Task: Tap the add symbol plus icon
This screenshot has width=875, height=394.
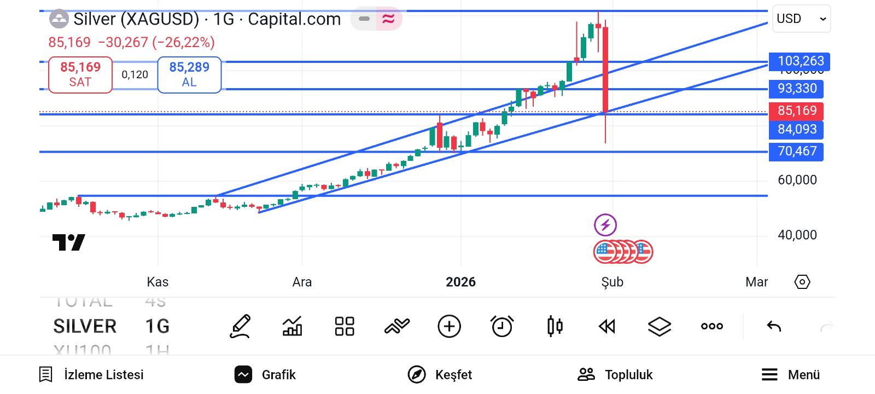Action: [x=450, y=327]
